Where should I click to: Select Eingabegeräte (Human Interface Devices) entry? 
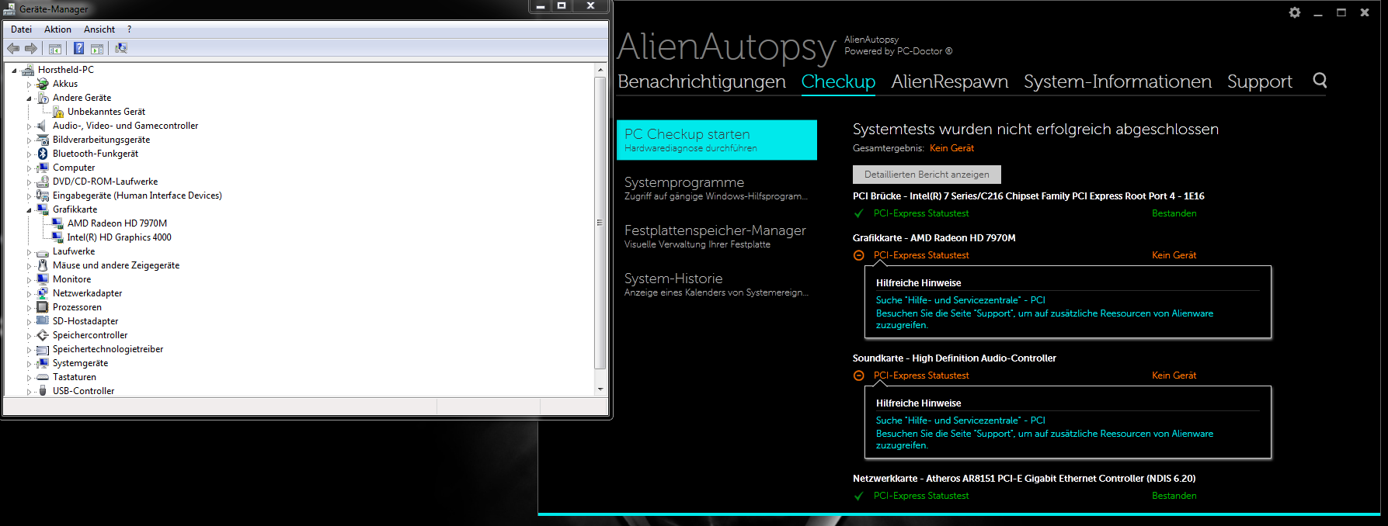point(137,196)
